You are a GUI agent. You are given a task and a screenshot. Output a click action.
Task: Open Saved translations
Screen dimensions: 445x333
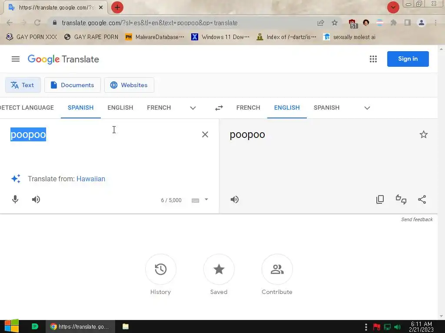[219, 269]
